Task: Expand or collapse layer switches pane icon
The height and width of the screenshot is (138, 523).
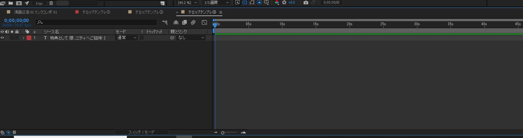Action: 2,132
